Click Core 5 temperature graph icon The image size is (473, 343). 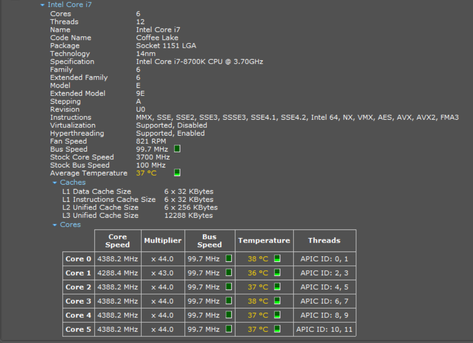click(x=277, y=329)
